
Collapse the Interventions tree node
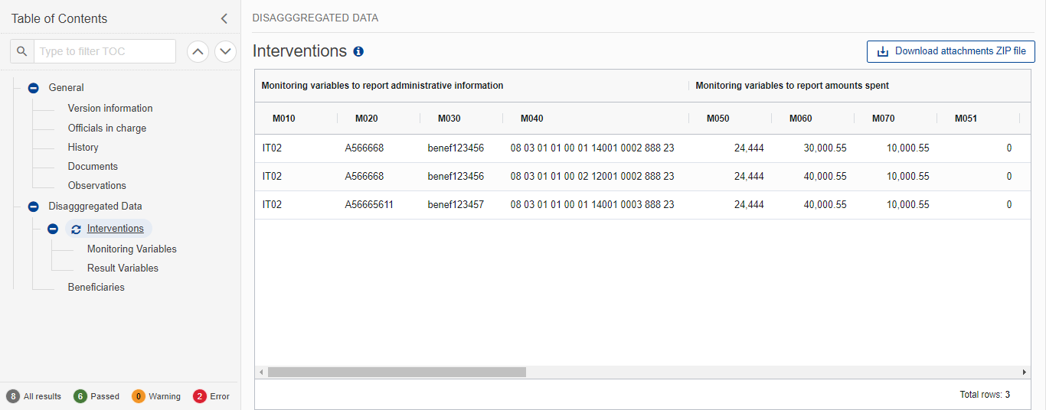(x=53, y=229)
